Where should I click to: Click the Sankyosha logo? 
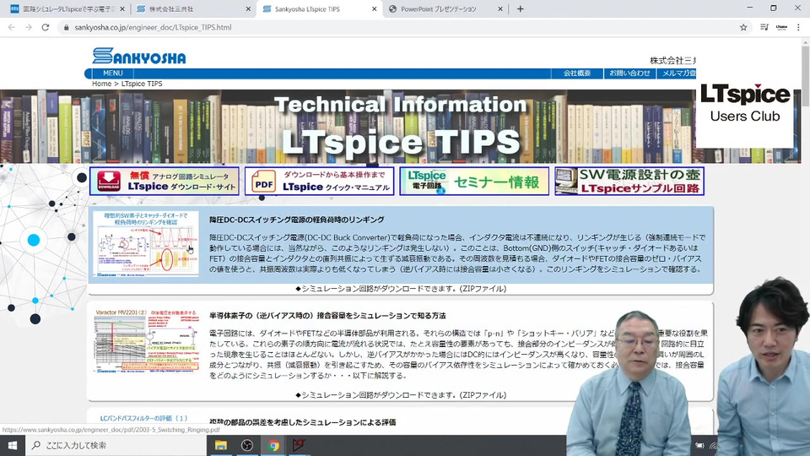[139, 57]
